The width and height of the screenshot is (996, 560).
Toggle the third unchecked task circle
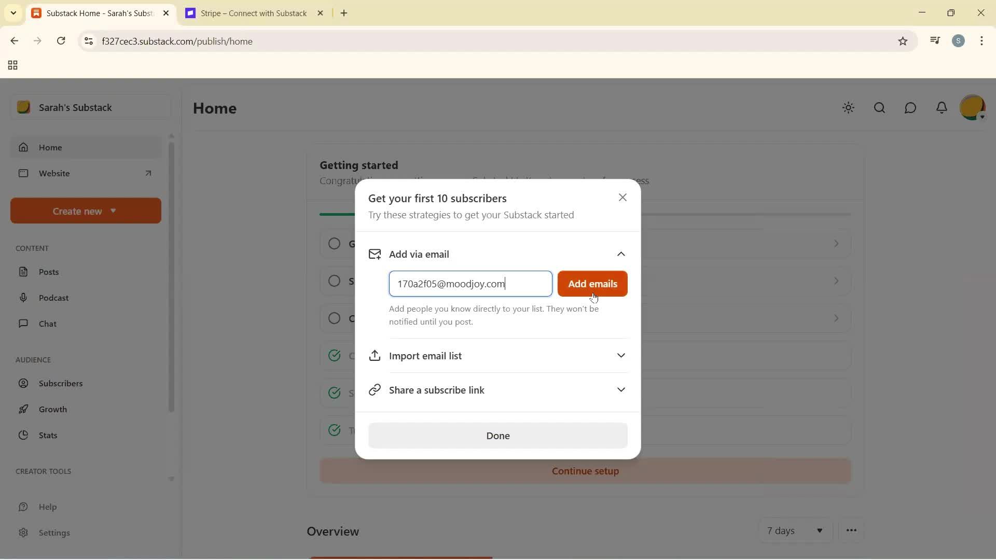click(335, 318)
